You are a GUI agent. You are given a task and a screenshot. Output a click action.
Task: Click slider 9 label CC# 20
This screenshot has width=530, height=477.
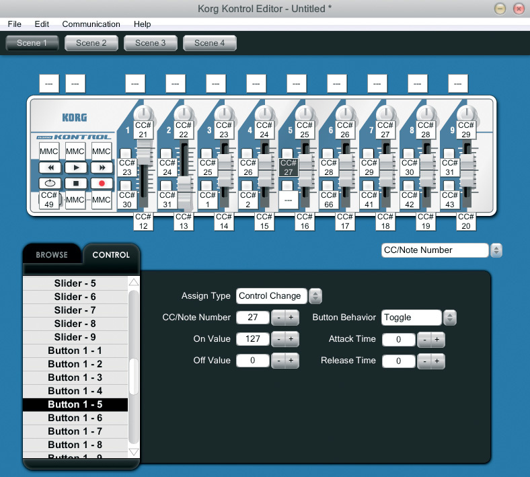(x=466, y=221)
